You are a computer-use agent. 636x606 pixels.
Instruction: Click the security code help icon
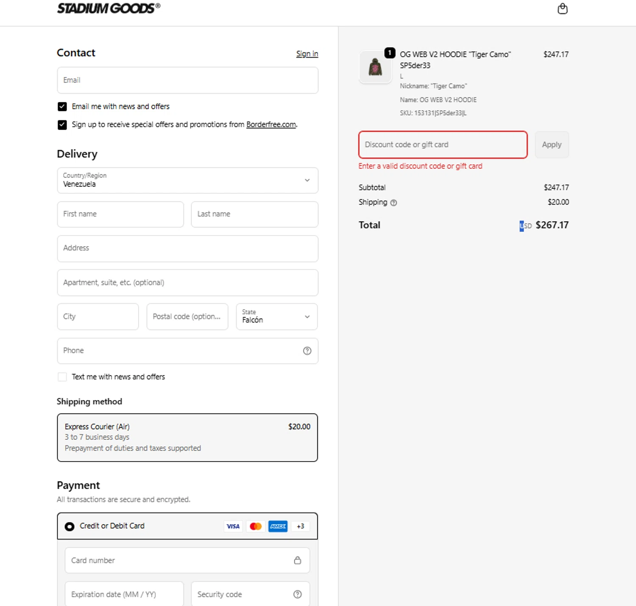(298, 595)
